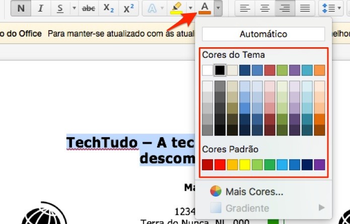Open Mais Cores color picker

(254, 192)
